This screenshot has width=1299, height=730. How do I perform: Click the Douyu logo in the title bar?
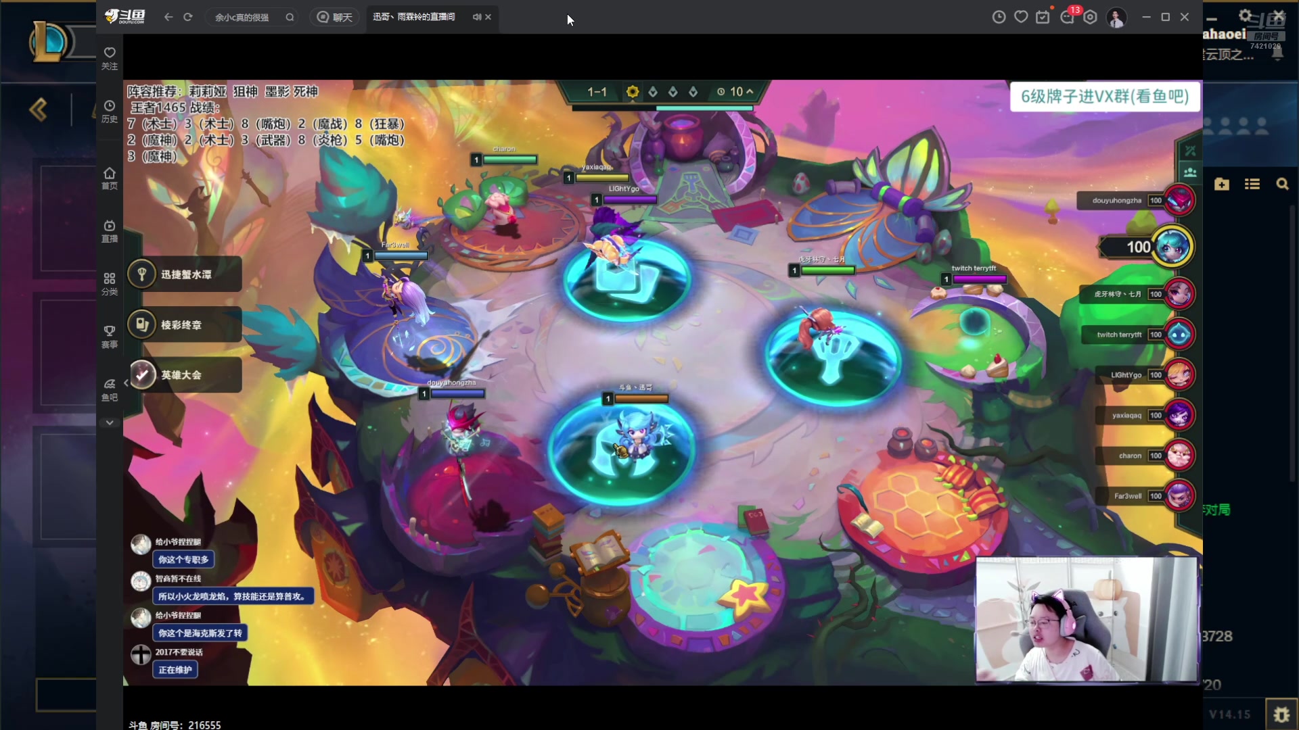point(126,17)
